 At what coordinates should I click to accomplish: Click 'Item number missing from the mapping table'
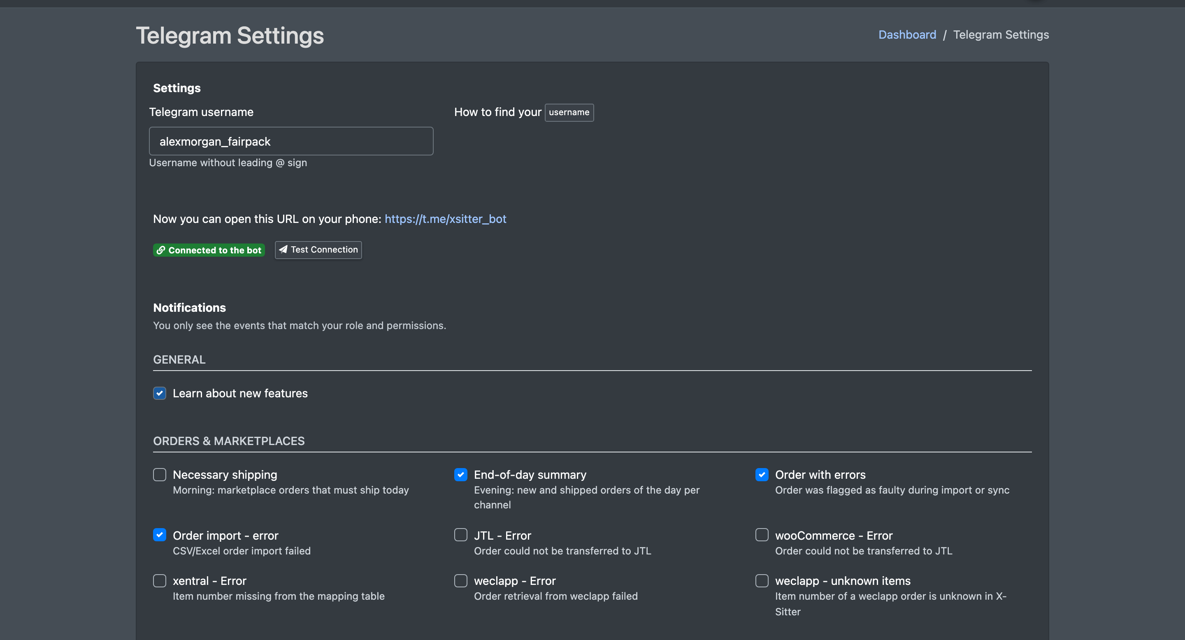(278, 596)
